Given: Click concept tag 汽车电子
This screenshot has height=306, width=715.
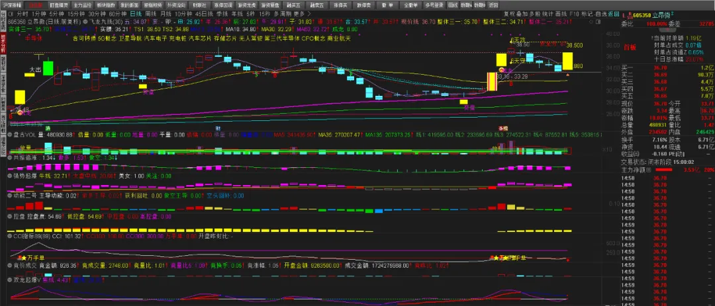Looking at the screenshot, I should (156, 39).
